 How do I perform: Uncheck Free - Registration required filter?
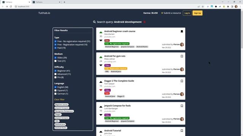[x=55, y=45]
